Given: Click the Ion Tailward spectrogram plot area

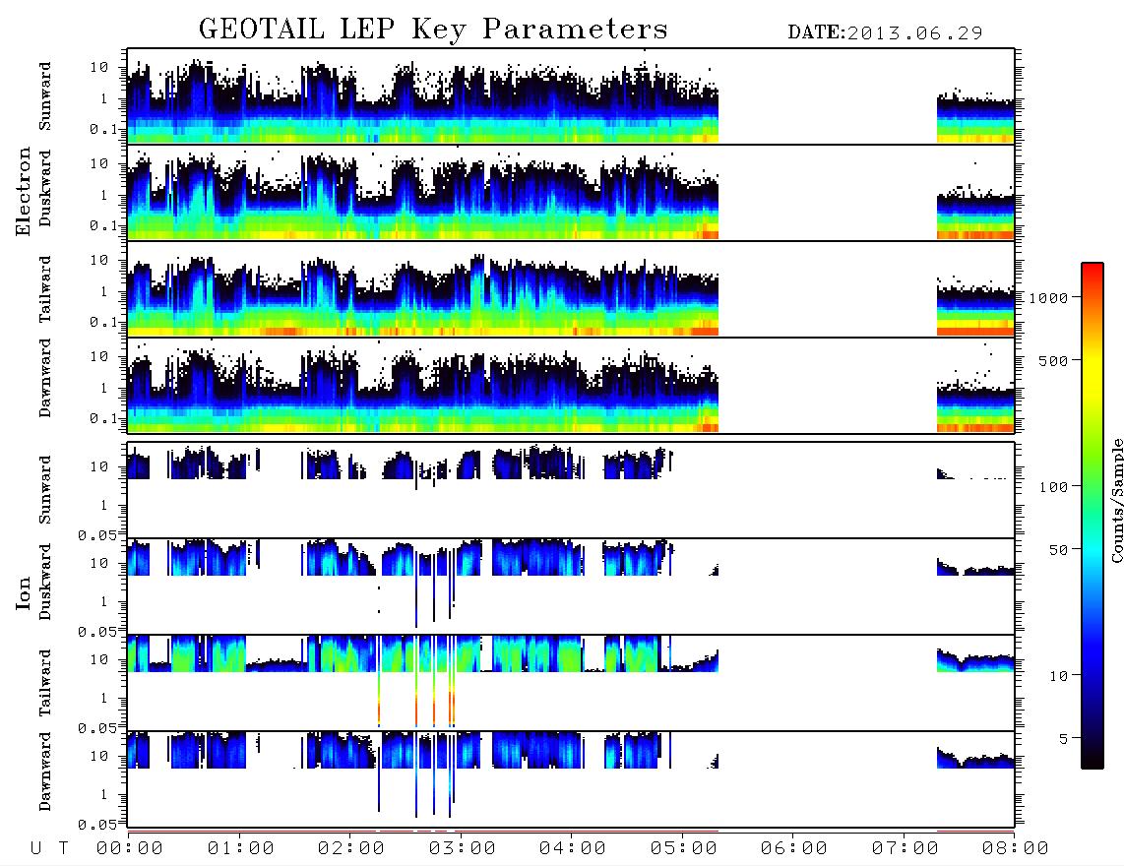Looking at the screenshot, I should (571, 683).
